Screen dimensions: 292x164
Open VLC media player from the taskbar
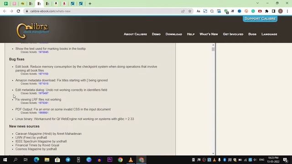point(131,160)
